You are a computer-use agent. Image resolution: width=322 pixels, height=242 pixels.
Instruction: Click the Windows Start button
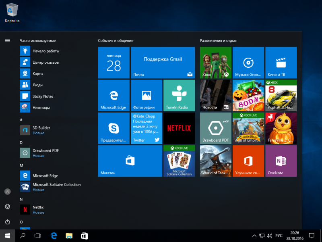[x=7, y=236]
